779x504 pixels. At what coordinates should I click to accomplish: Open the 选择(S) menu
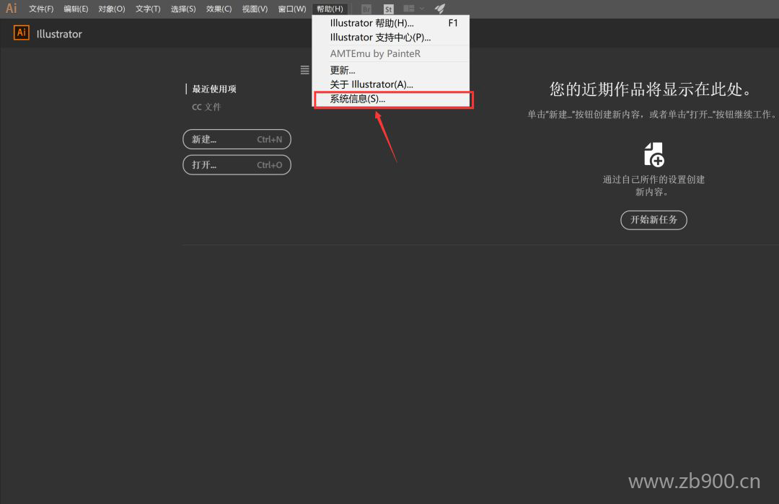pos(183,9)
